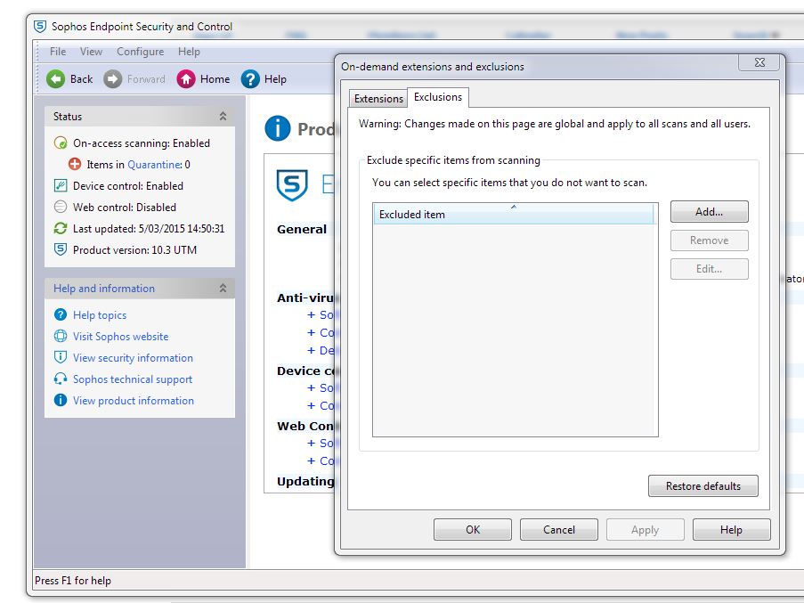The height and width of the screenshot is (603, 804).
Task: Open Sophos technical support link
Action: pos(133,379)
